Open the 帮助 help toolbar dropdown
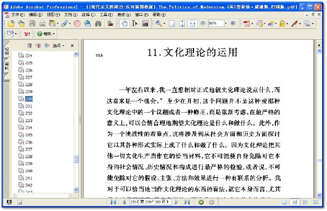Image resolution: width=327 pixels, height=211 pixels. coord(46,34)
